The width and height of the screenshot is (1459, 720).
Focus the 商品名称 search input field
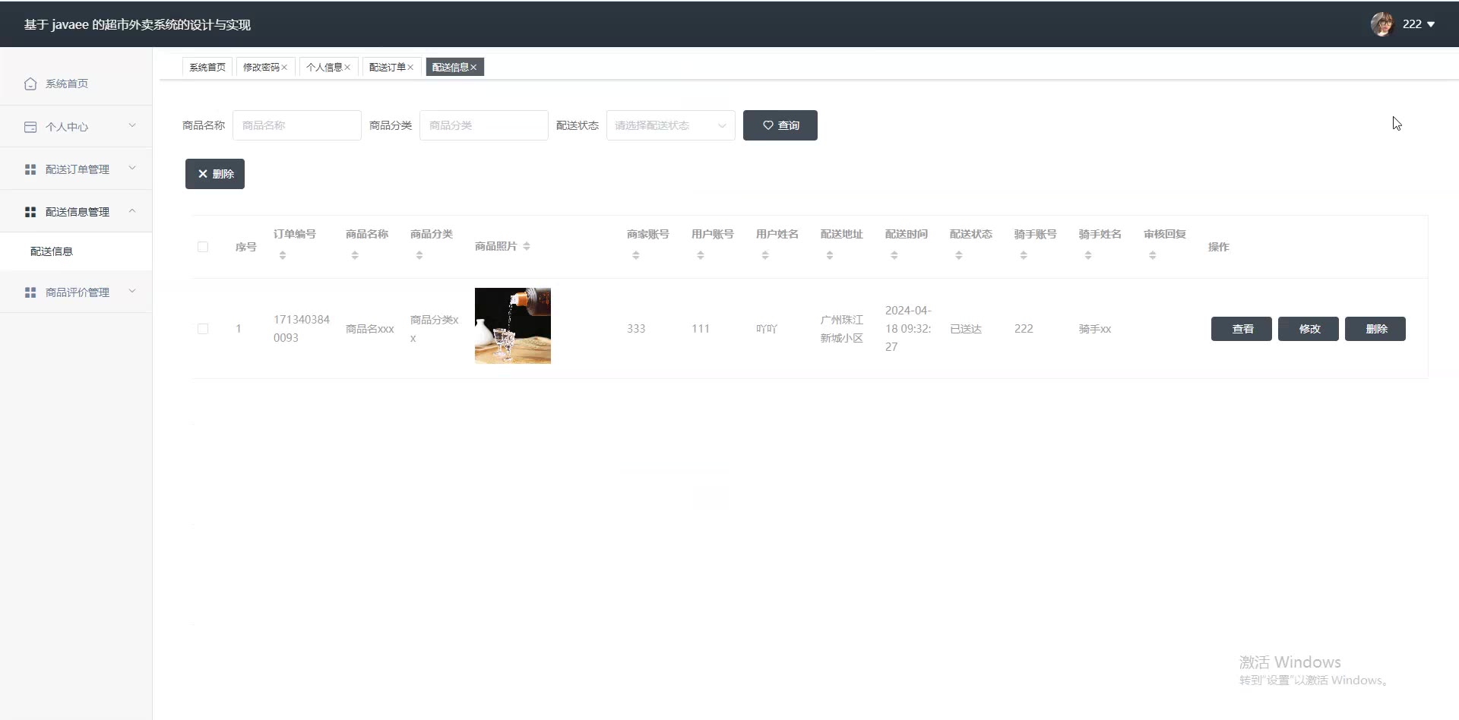297,125
